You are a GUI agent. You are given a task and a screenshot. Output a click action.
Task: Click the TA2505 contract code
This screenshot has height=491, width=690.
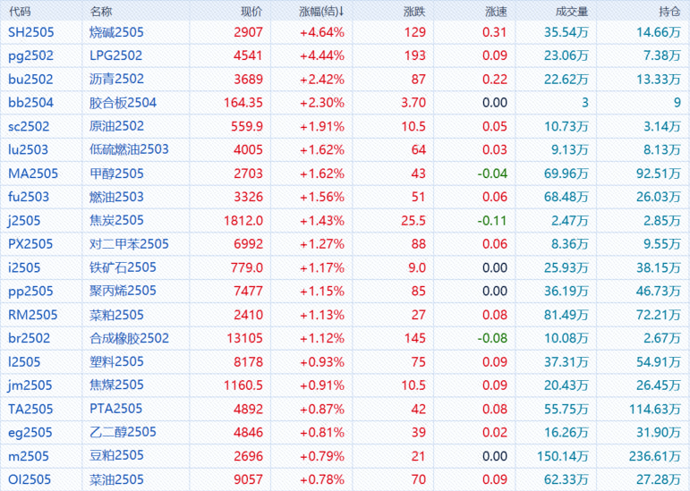pyautogui.click(x=30, y=409)
